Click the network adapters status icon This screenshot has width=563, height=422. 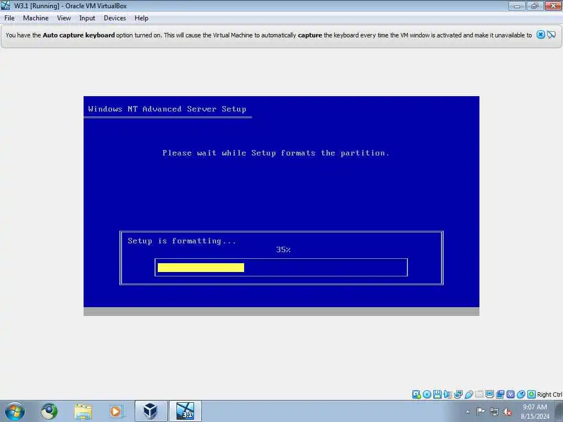click(458, 395)
